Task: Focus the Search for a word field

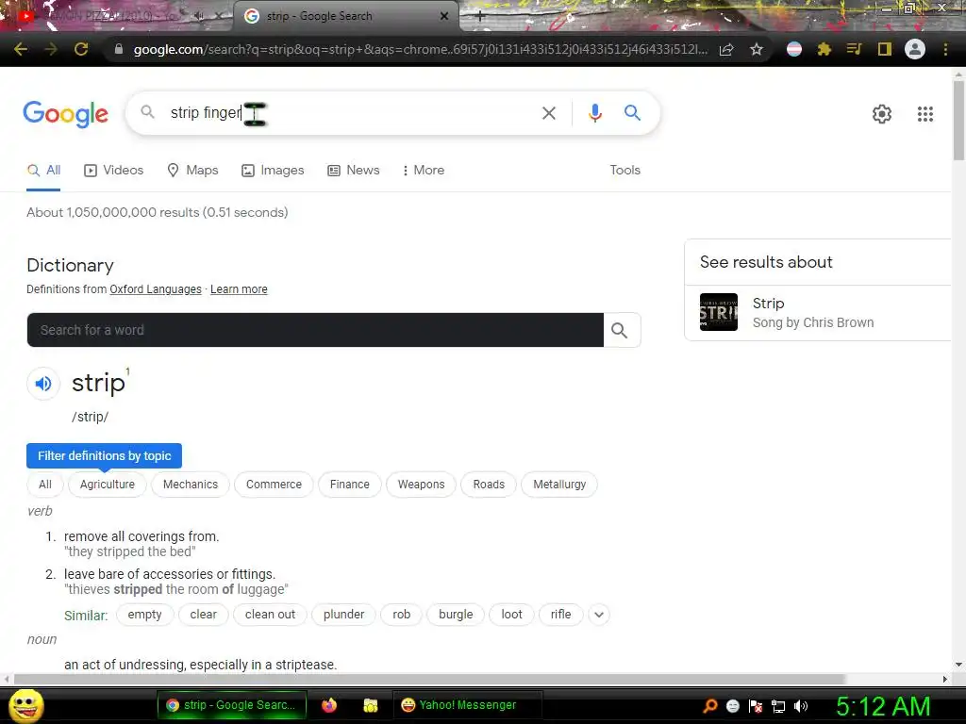Action: 315,330
